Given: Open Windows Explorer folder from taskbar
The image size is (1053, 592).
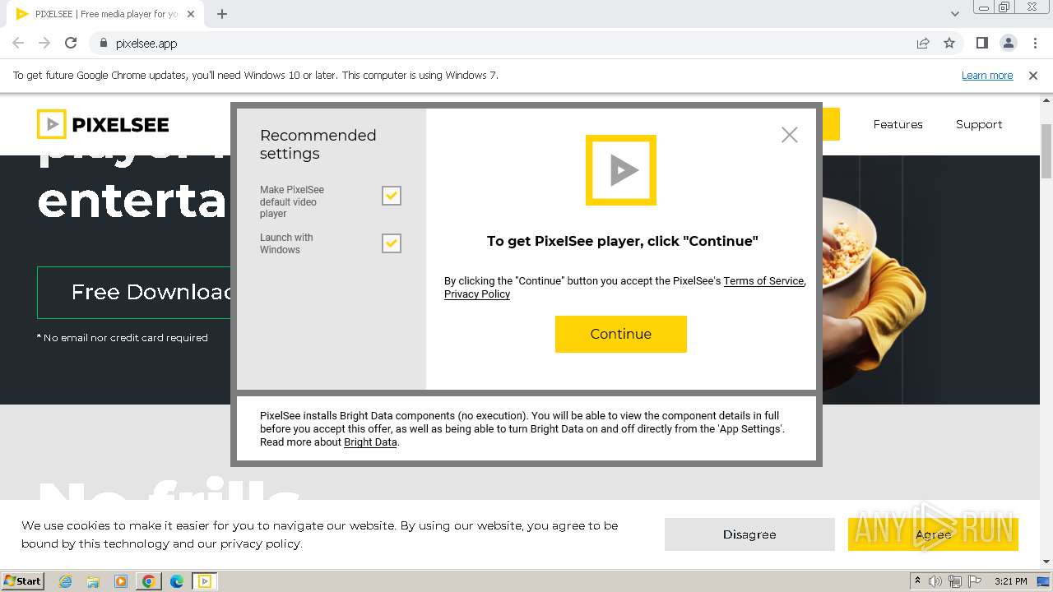Looking at the screenshot, I should point(93,581).
